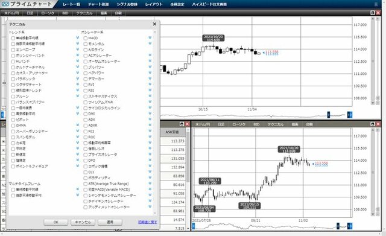The width and height of the screenshot is (386, 236).
Task: Enable the MACD checkbox
Action: click(86, 38)
